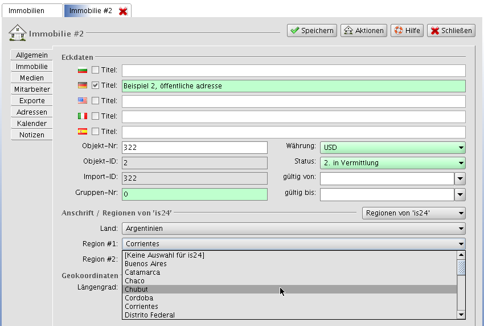Uncheck the German Titel checkbox
This screenshot has height=326, width=484.
[x=95, y=85]
